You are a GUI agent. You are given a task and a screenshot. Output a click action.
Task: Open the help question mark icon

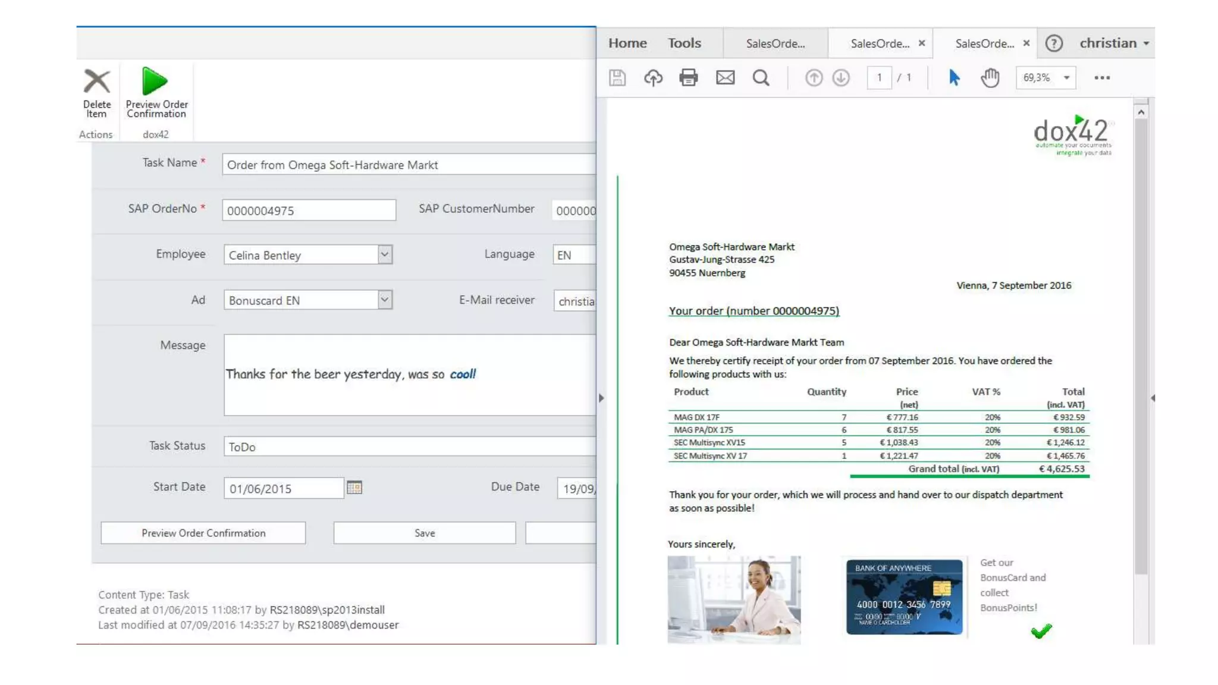point(1053,43)
